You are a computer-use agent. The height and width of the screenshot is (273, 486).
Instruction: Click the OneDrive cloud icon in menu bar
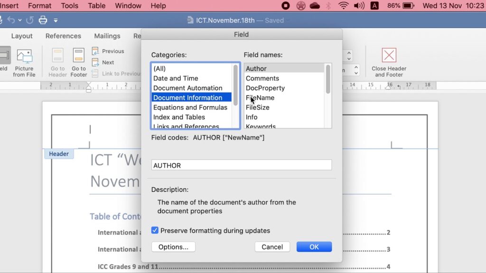[315, 6]
